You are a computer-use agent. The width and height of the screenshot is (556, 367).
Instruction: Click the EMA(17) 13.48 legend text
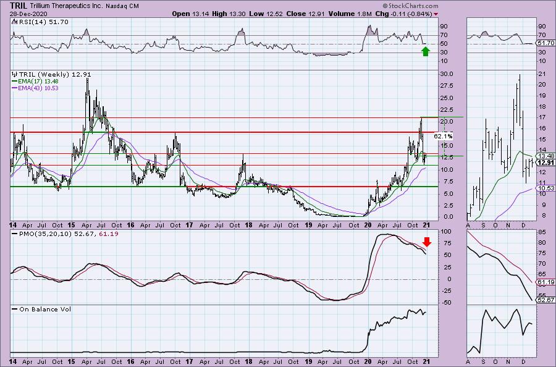pyautogui.click(x=38, y=81)
